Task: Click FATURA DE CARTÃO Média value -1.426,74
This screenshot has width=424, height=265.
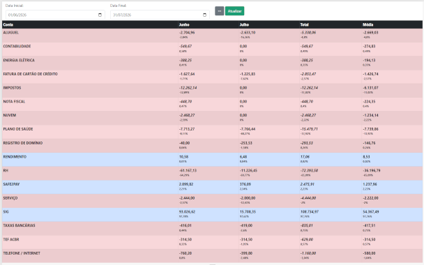Action: point(370,74)
